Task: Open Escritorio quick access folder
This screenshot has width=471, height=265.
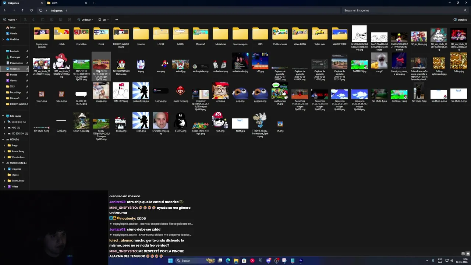Action: pos(13,51)
